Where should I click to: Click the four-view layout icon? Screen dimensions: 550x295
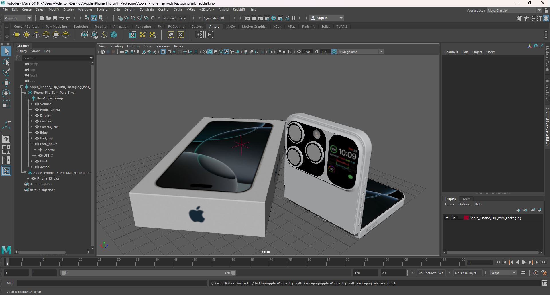6,150
